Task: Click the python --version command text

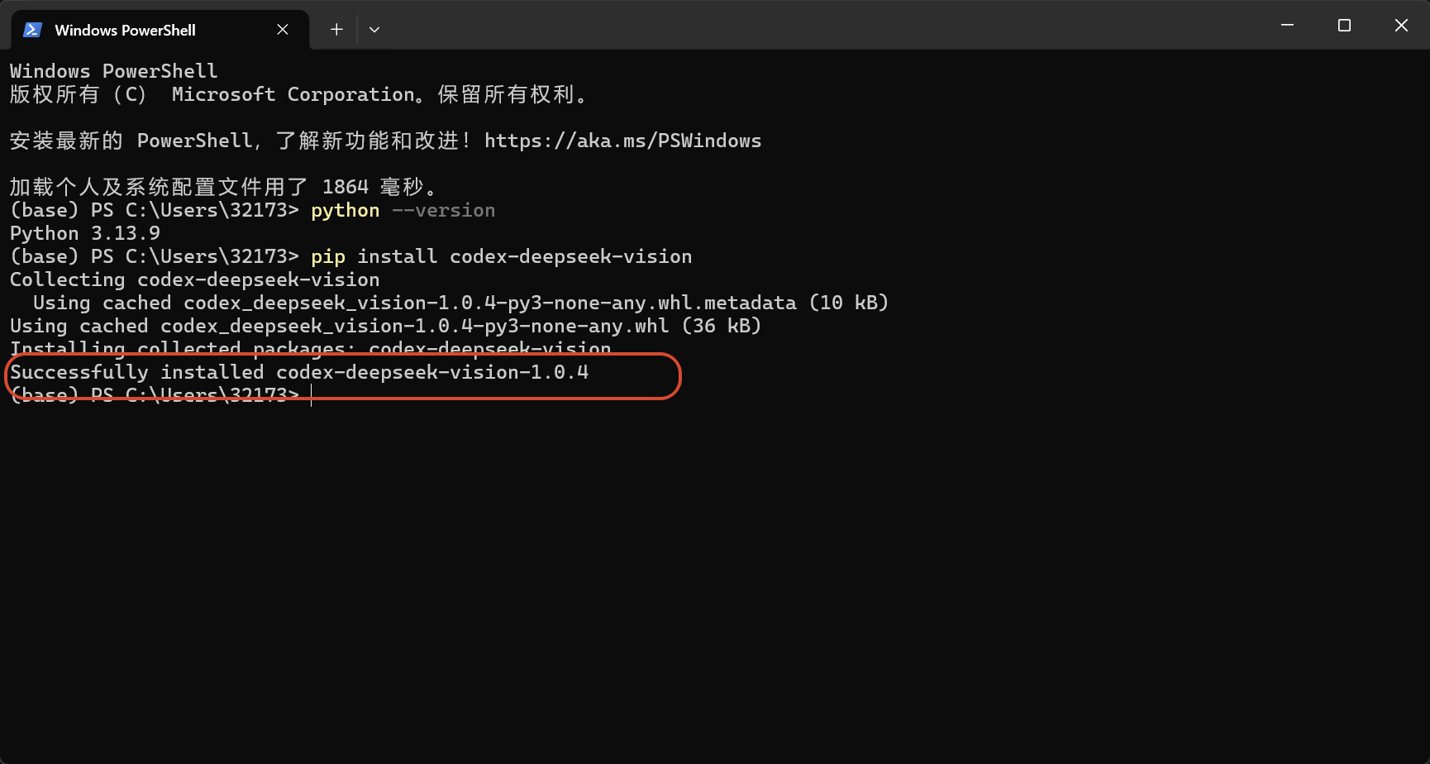Action: pyautogui.click(x=403, y=210)
